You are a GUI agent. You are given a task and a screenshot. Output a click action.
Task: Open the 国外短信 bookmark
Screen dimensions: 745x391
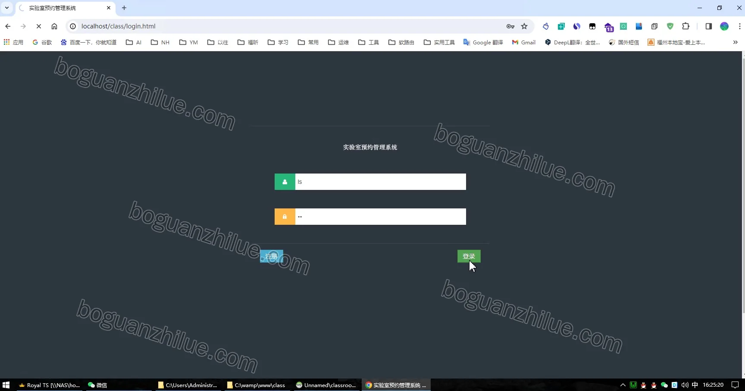click(624, 42)
